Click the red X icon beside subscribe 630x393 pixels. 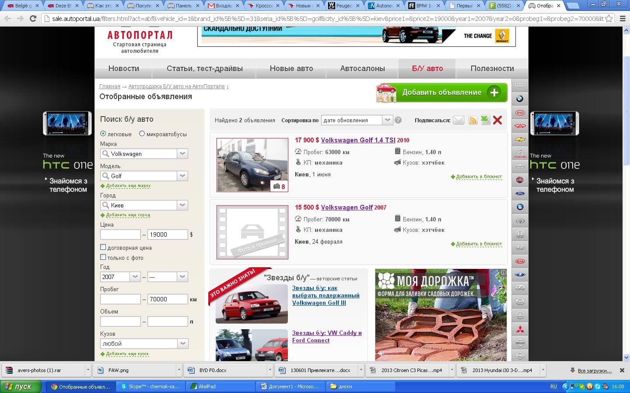pyautogui.click(x=497, y=120)
